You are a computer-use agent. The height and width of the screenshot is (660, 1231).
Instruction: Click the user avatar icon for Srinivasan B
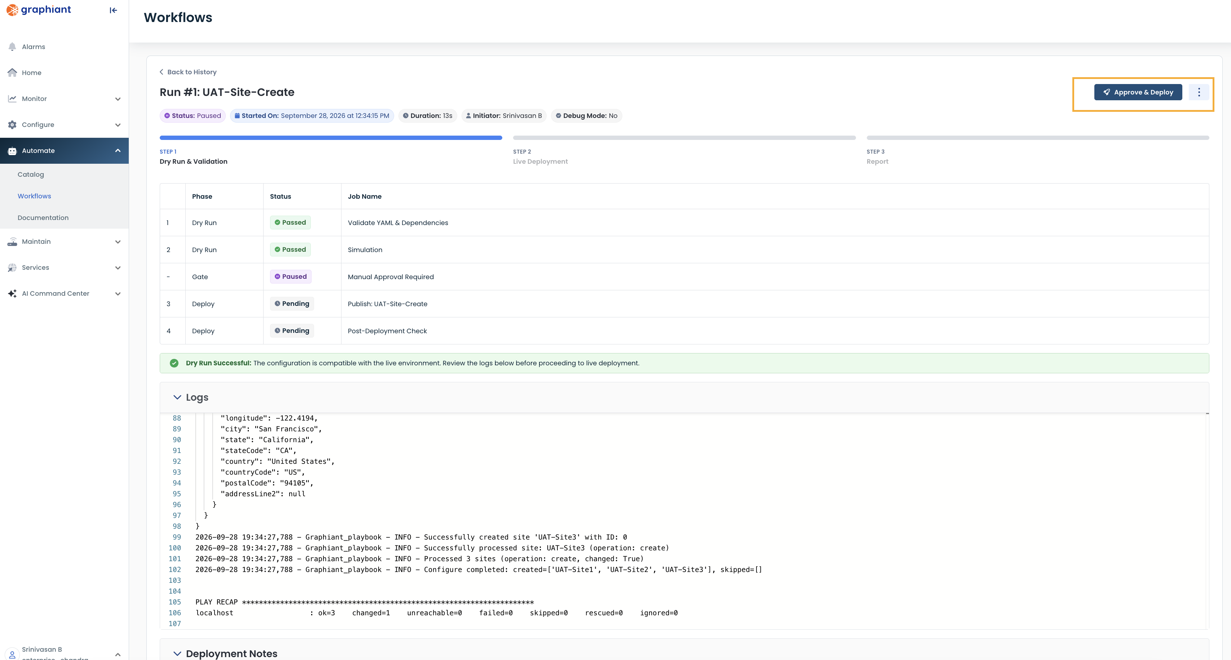coord(12,654)
